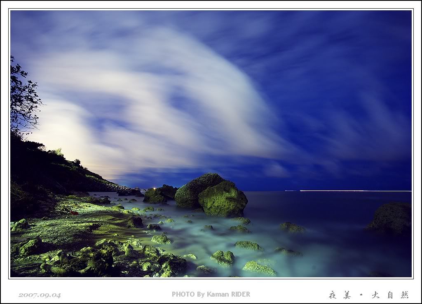
Task: Click the Chinese calligraphy caption at bottom right
Action: tap(368, 295)
